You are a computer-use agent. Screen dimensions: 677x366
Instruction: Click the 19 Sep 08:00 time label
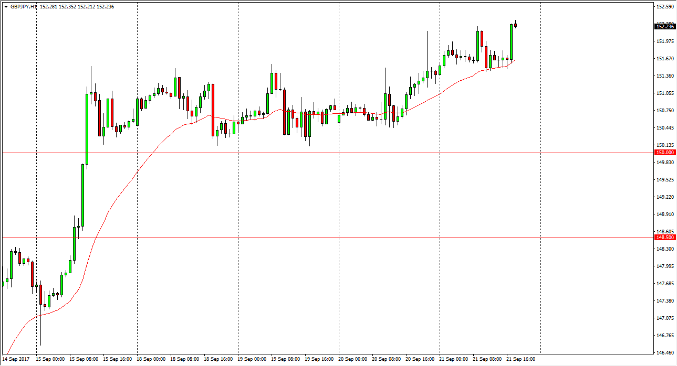click(286, 359)
